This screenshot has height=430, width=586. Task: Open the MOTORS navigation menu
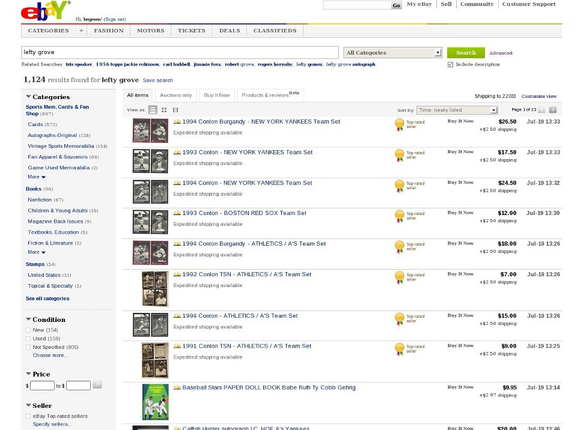coord(150,31)
